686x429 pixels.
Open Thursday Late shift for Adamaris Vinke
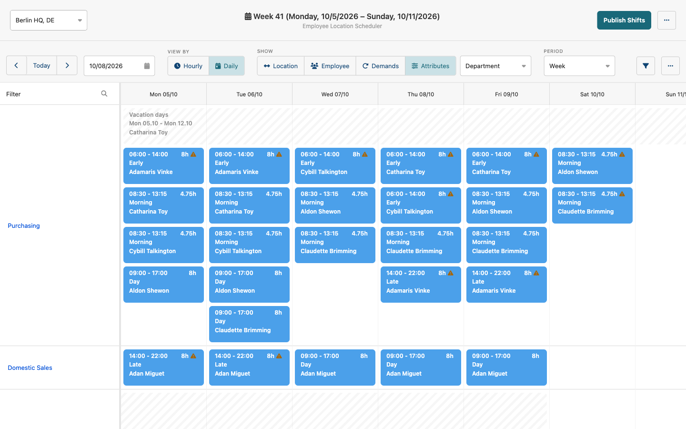421,285
